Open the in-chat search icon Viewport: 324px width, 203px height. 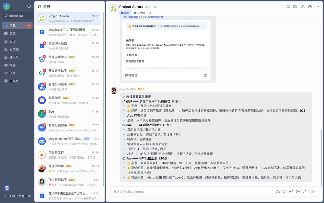tap(288, 6)
